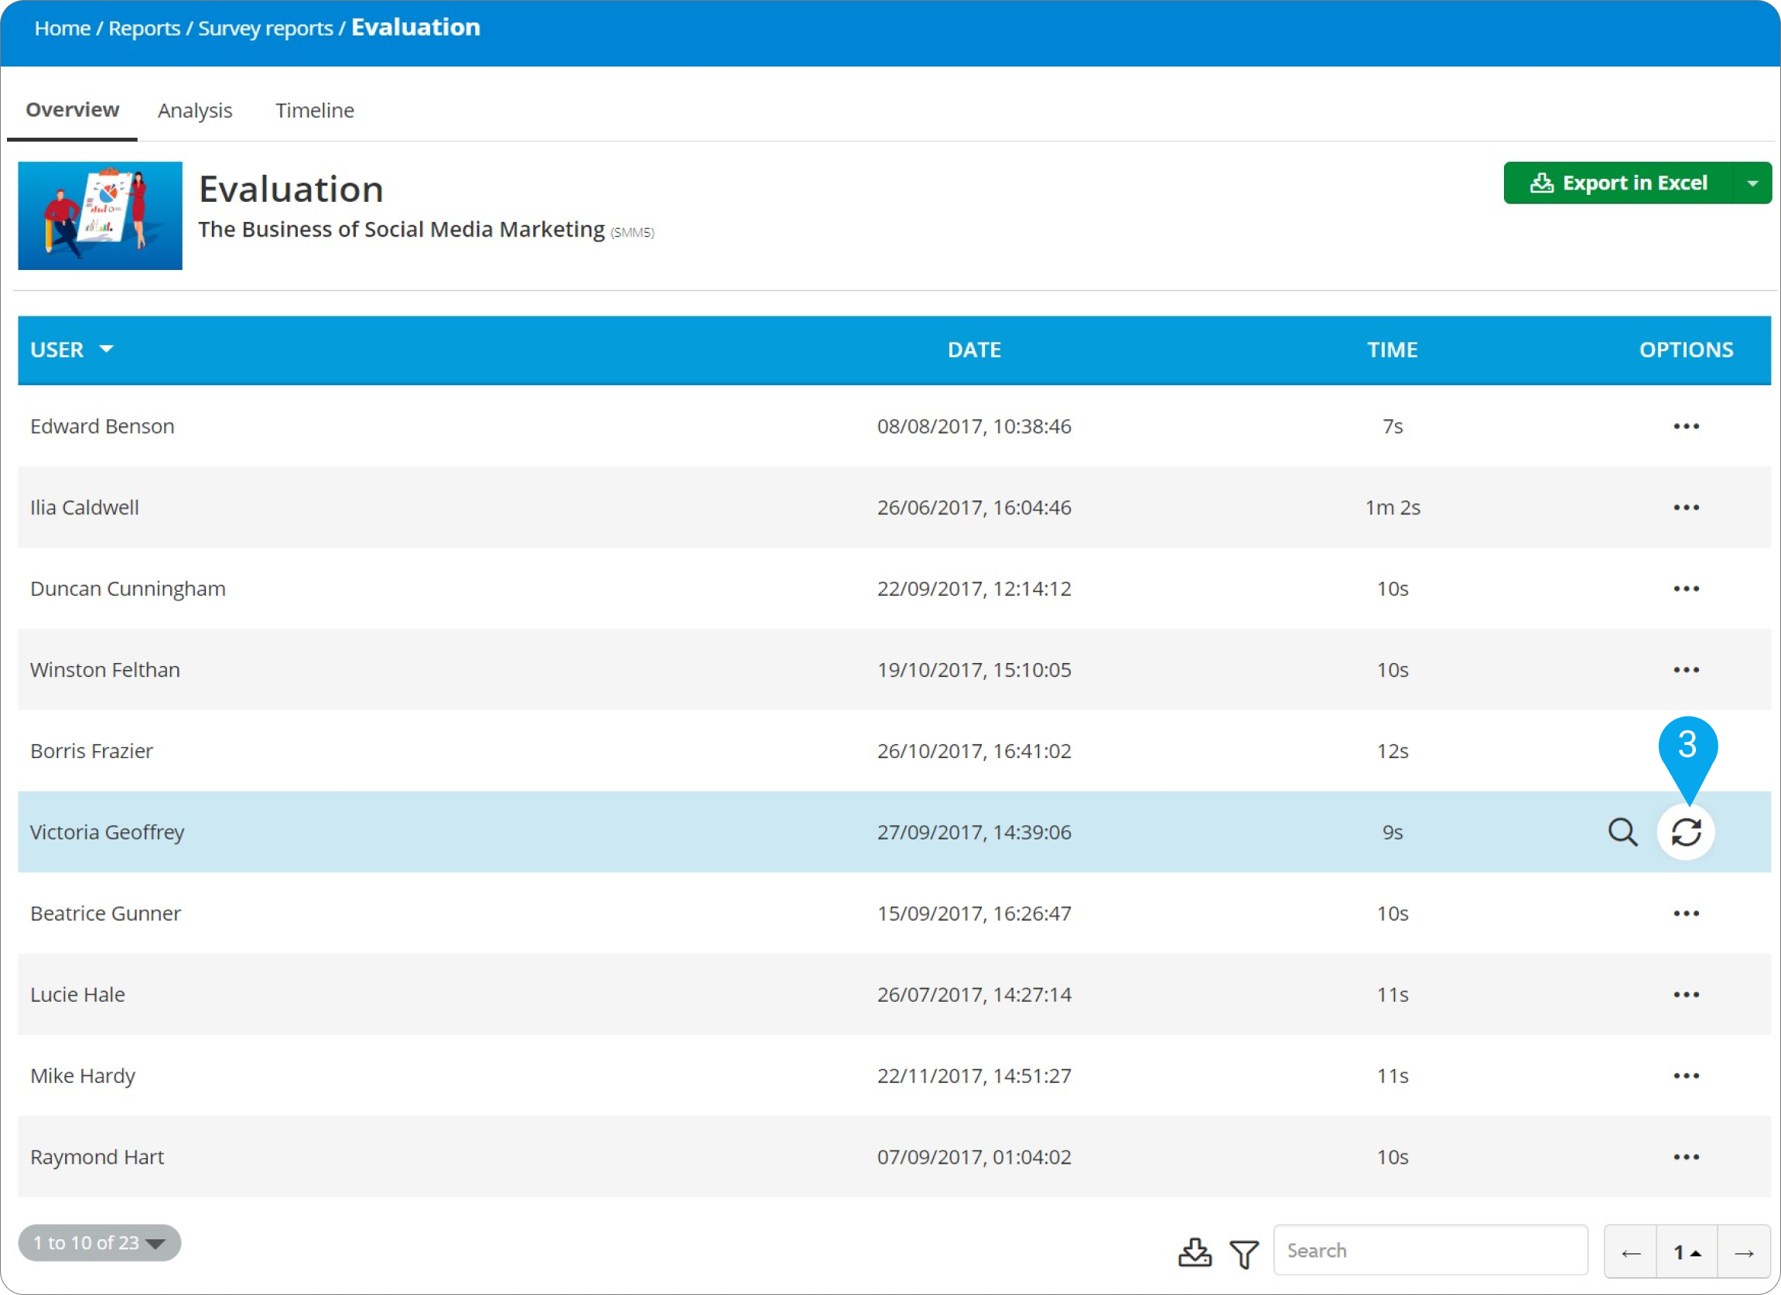Select the Ilia Caldwell name
This screenshot has width=1781, height=1295.
(85, 507)
